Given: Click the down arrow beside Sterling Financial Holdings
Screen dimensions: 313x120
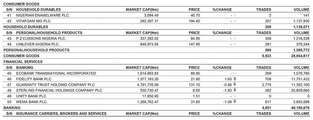Looking at the screenshot, I should (x=235, y=90).
